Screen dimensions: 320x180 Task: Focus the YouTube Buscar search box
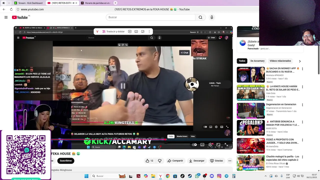(x=150, y=17)
